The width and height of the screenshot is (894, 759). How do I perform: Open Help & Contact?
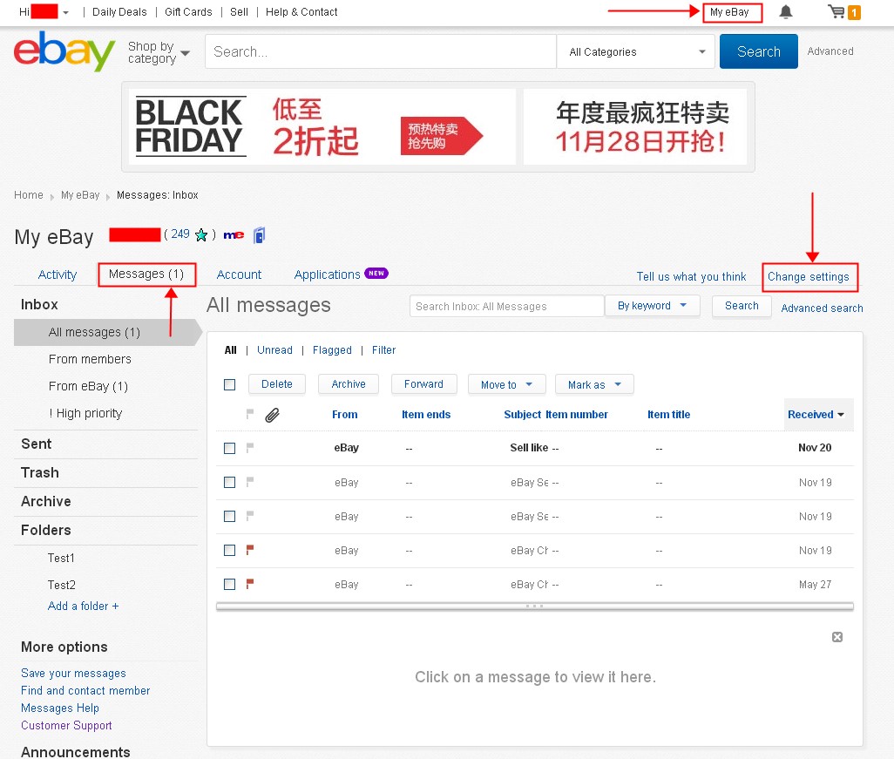pyautogui.click(x=301, y=12)
